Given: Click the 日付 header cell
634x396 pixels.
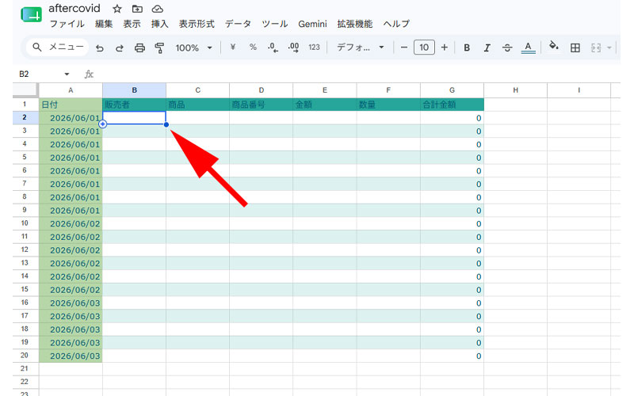Looking at the screenshot, I should pyautogui.click(x=71, y=105).
